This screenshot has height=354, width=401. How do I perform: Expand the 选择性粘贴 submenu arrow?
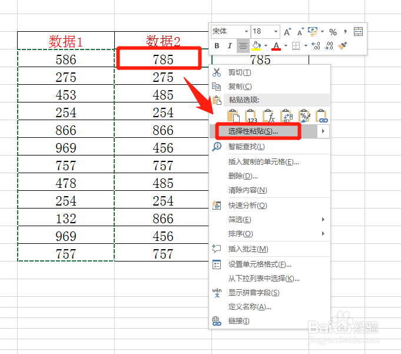click(x=323, y=131)
